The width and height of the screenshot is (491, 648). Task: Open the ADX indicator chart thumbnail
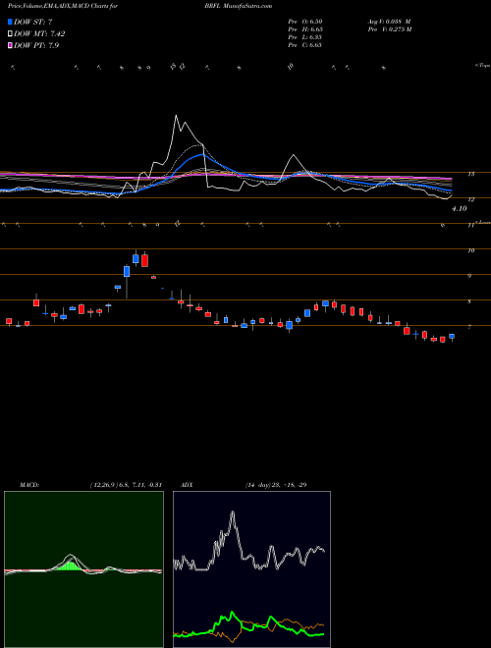click(251, 569)
